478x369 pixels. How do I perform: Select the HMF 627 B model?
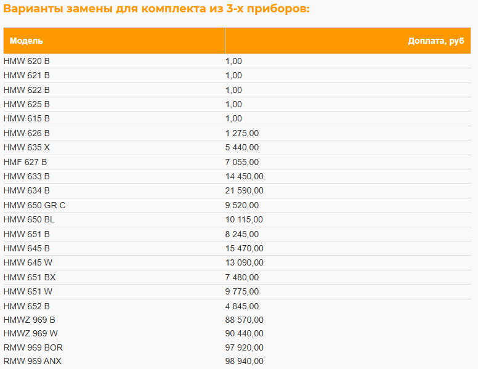(x=25, y=162)
